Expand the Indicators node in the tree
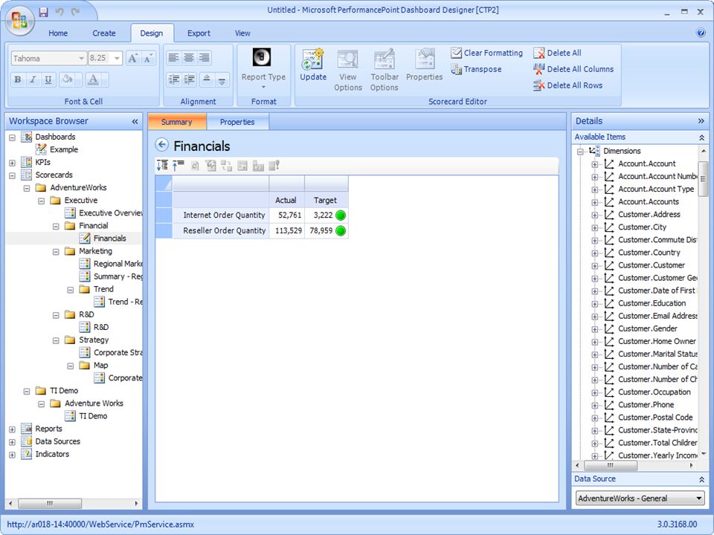This screenshot has width=714, height=535. tap(13, 455)
